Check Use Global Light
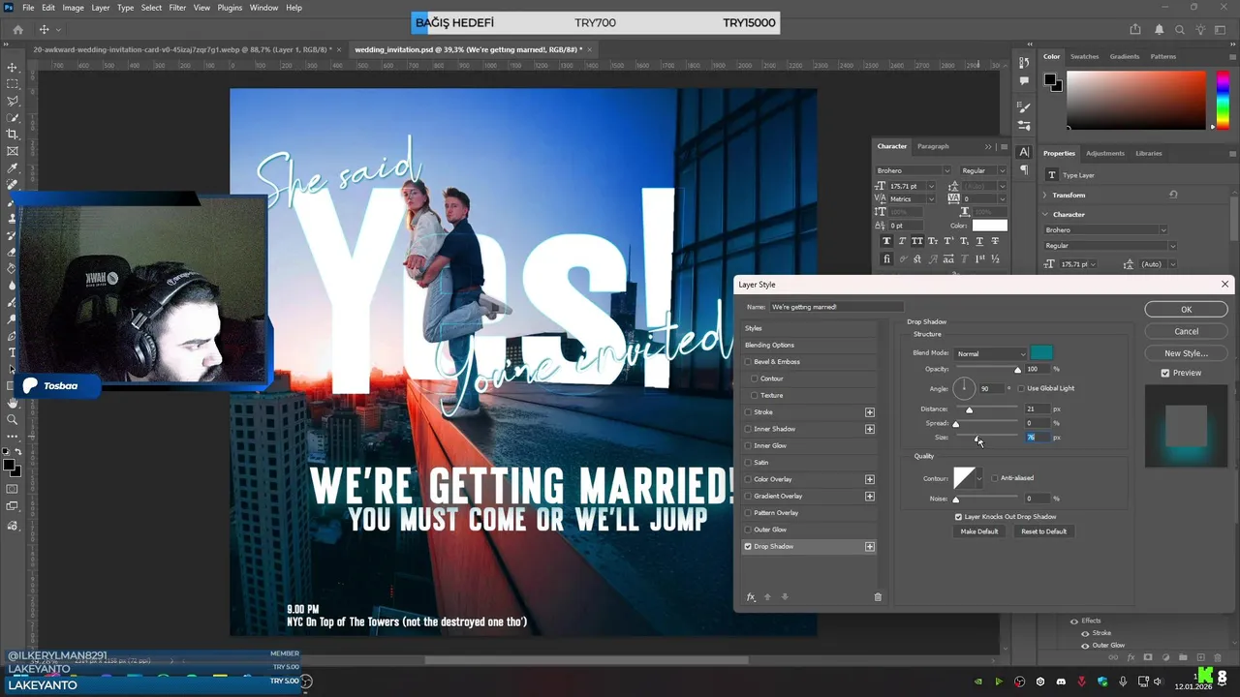Image resolution: width=1240 pixels, height=697 pixels. point(1021,388)
